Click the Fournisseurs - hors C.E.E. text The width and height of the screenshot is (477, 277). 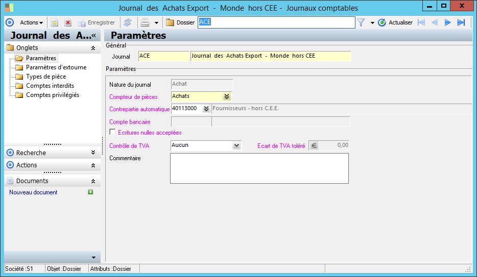[x=246, y=109]
